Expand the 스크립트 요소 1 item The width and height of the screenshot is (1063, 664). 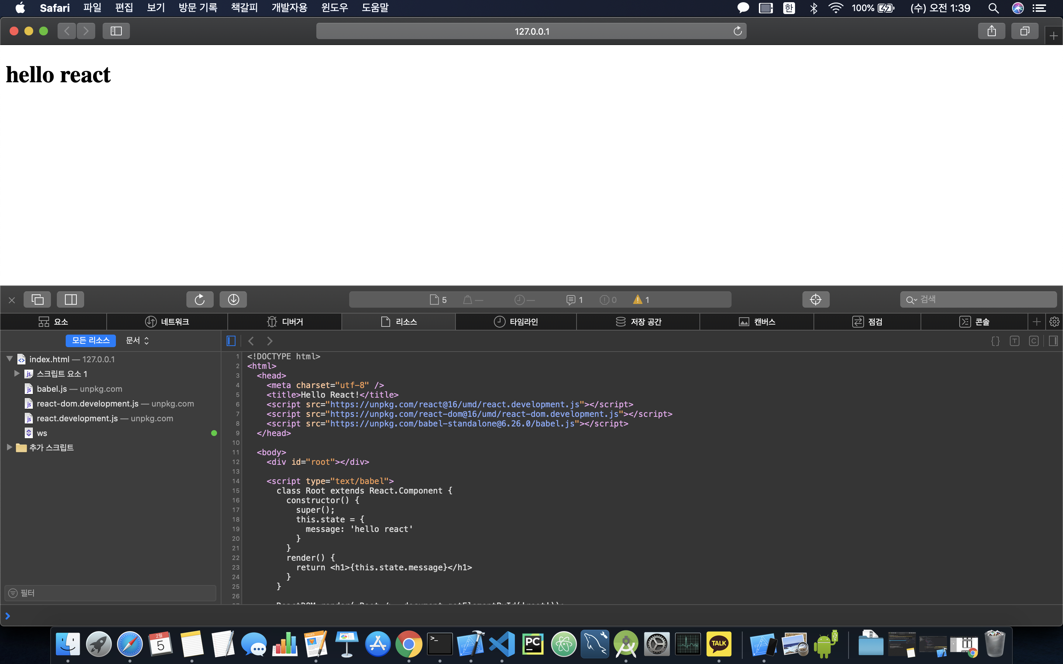[17, 373]
